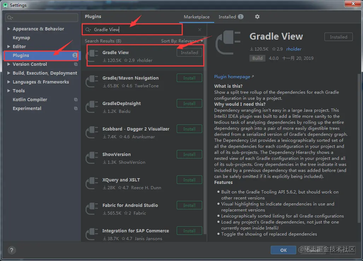Install the GradleDepInsight plugin
Screen dimensions: 363x261
[x=189, y=104]
